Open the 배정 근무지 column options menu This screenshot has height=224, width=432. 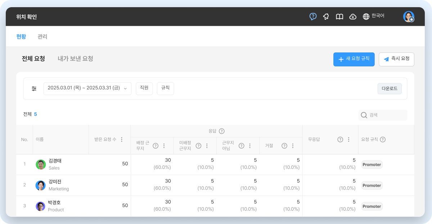(164, 146)
